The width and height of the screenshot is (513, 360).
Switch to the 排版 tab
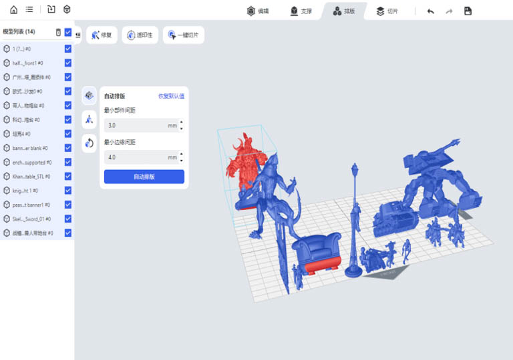tap(344, 11)
